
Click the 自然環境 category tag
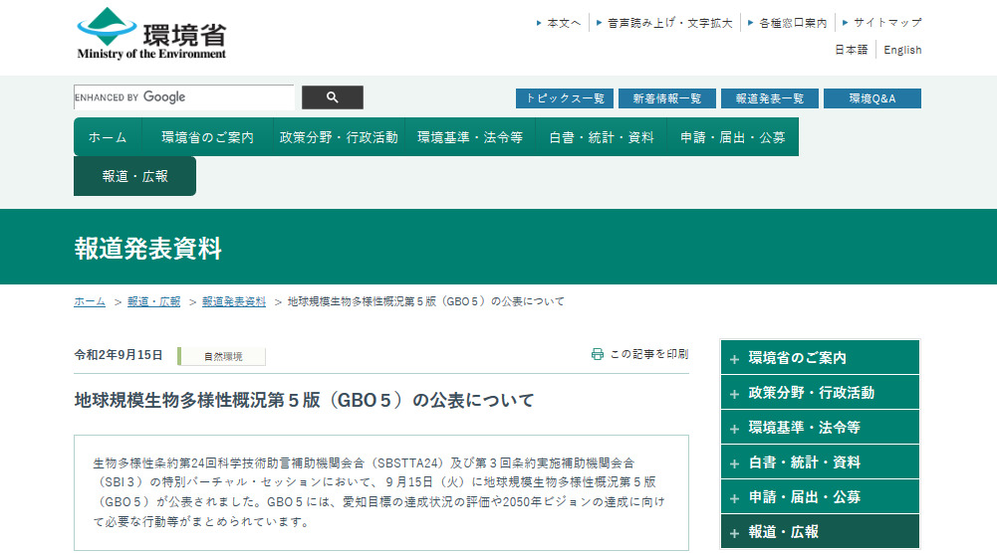pyautogui.click(x=222, y=356)
